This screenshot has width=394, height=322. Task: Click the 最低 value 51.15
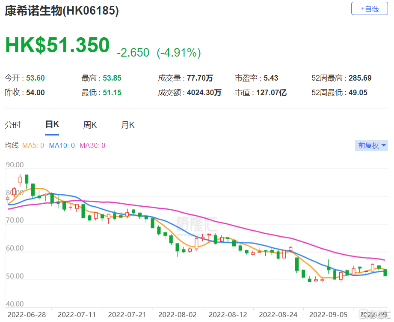tap(112, 93)
